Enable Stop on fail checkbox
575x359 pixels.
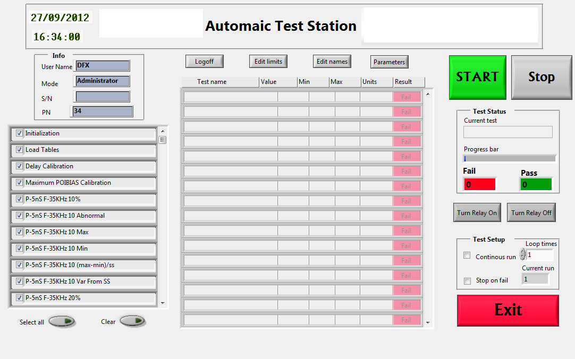(x=467, y=281)
